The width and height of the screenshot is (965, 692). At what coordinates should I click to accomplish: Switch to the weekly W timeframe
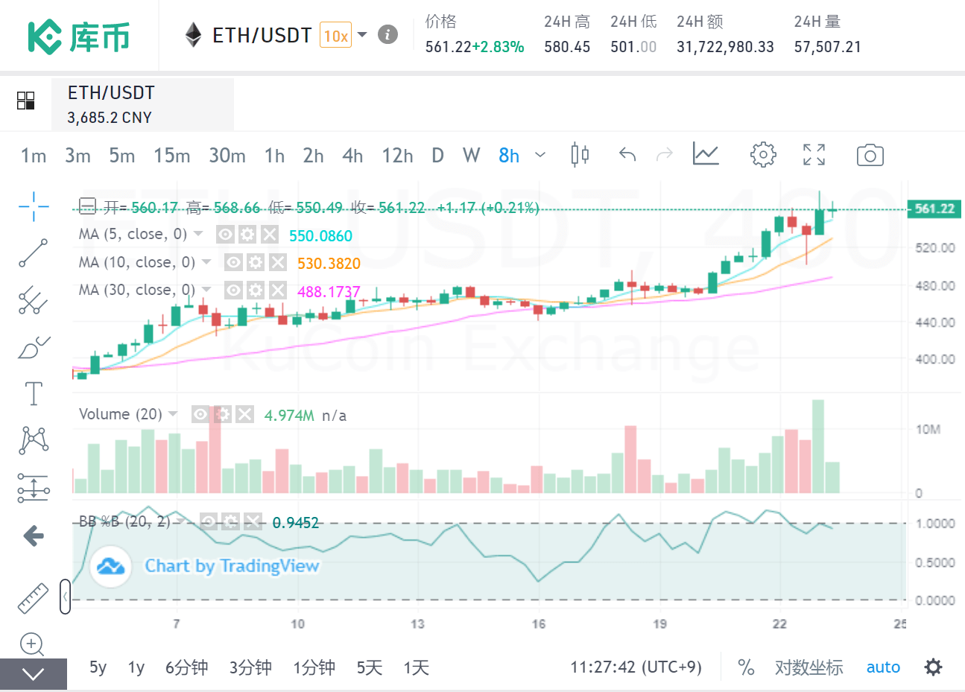coord(471,156)
